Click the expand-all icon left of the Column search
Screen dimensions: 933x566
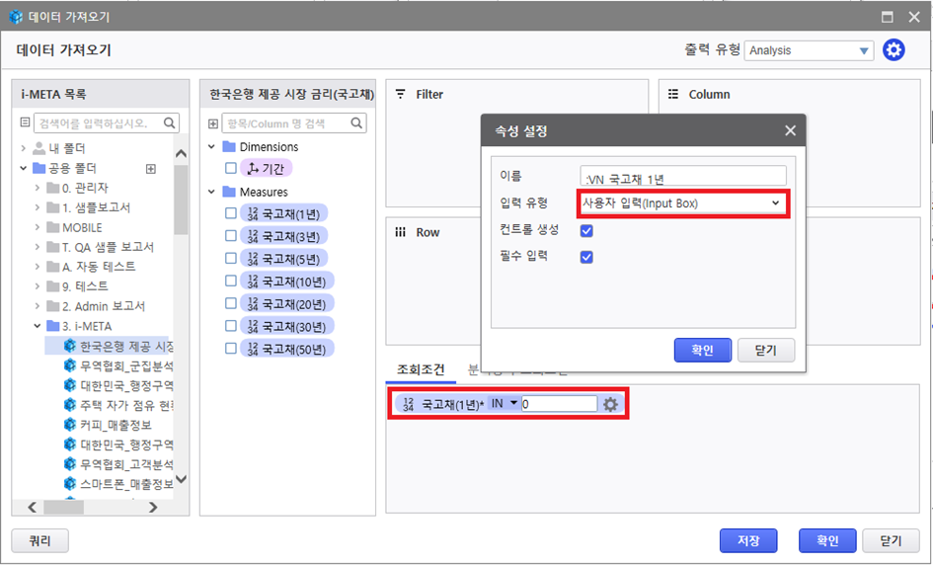click(x=213, y=123)
